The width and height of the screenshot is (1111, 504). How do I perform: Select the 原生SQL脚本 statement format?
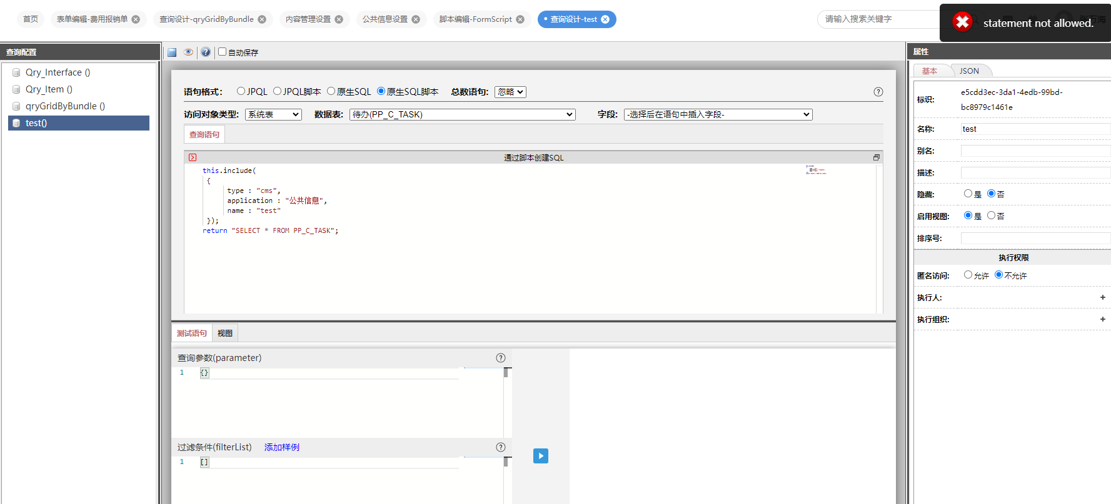click(x=381, y=91)
